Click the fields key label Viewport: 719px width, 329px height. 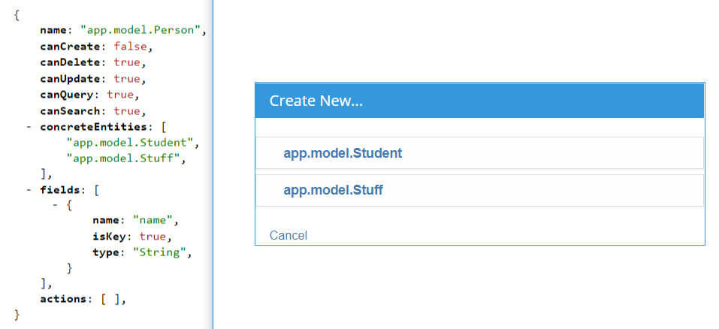60,189
